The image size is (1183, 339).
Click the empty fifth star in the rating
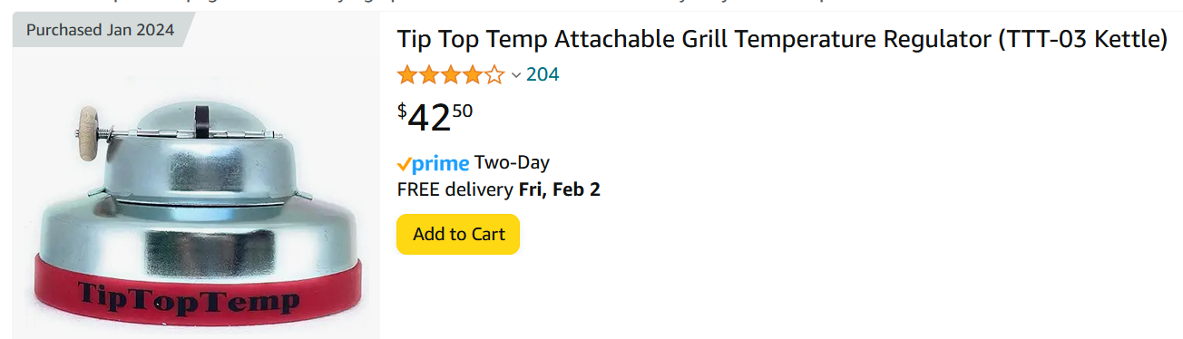[494, 74]
